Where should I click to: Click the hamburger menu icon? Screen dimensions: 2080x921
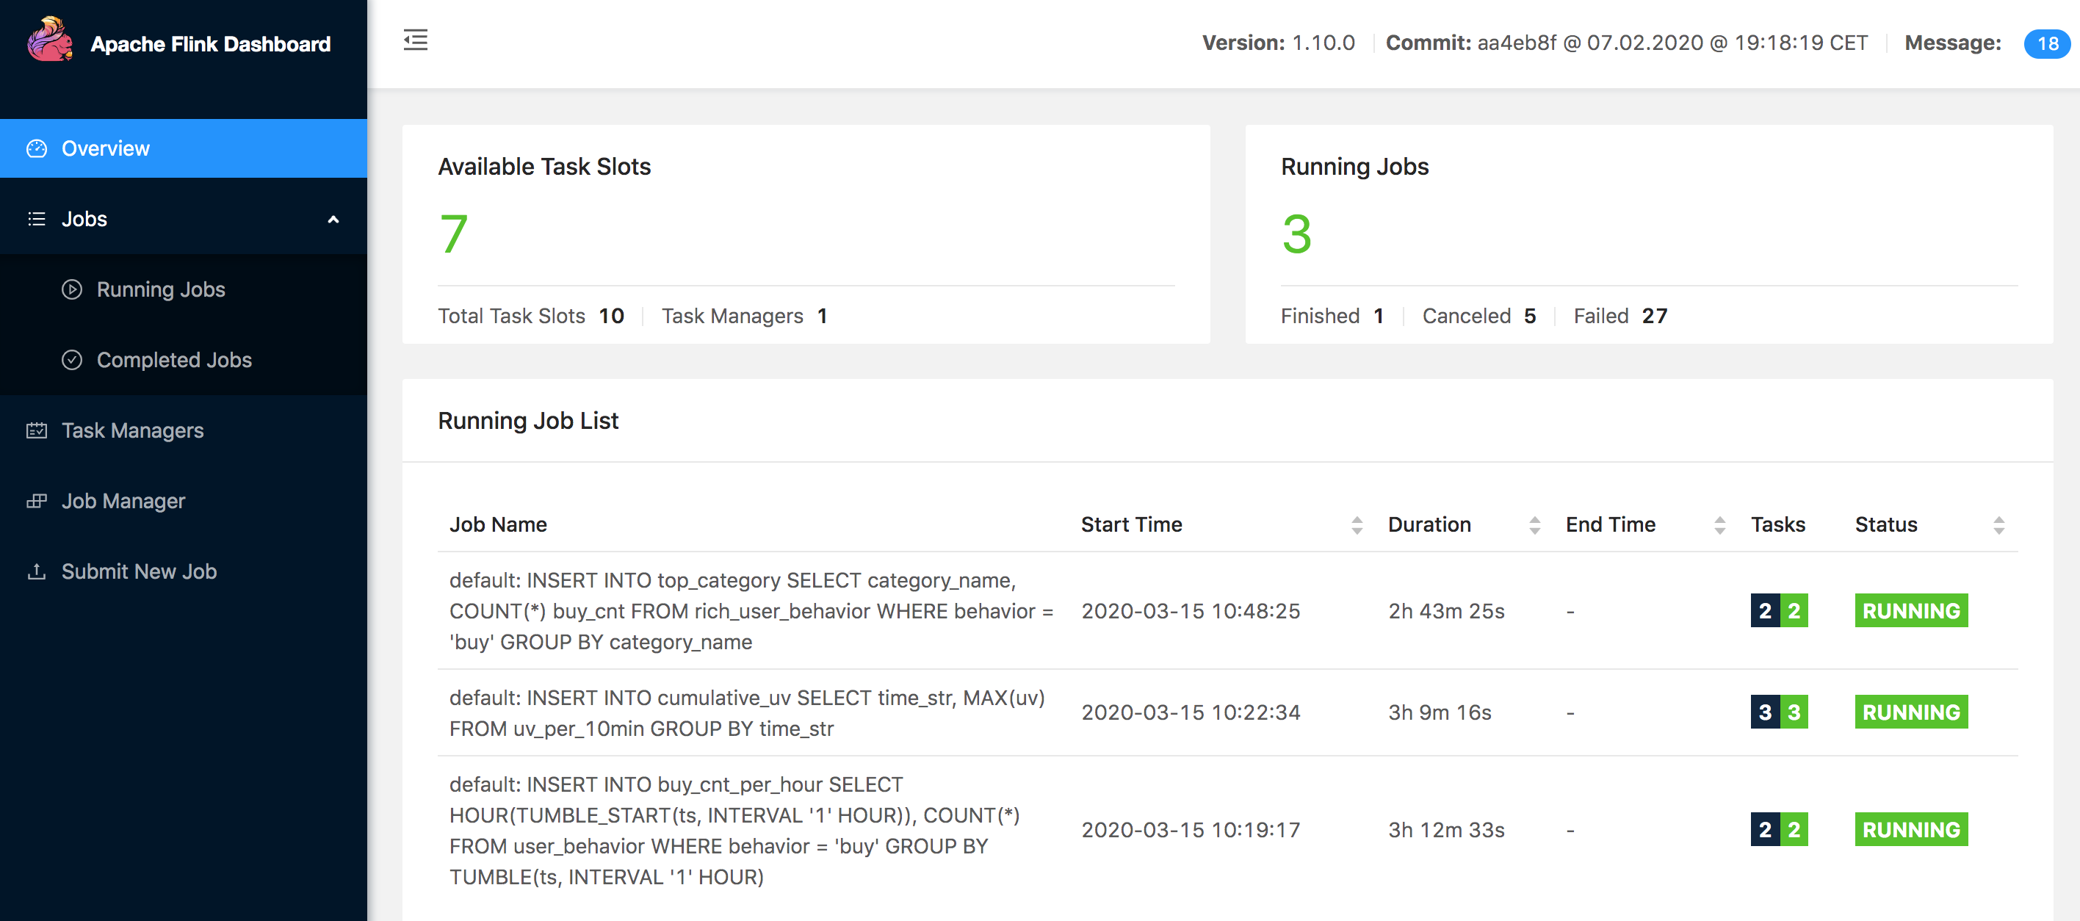tap(415, 40)
